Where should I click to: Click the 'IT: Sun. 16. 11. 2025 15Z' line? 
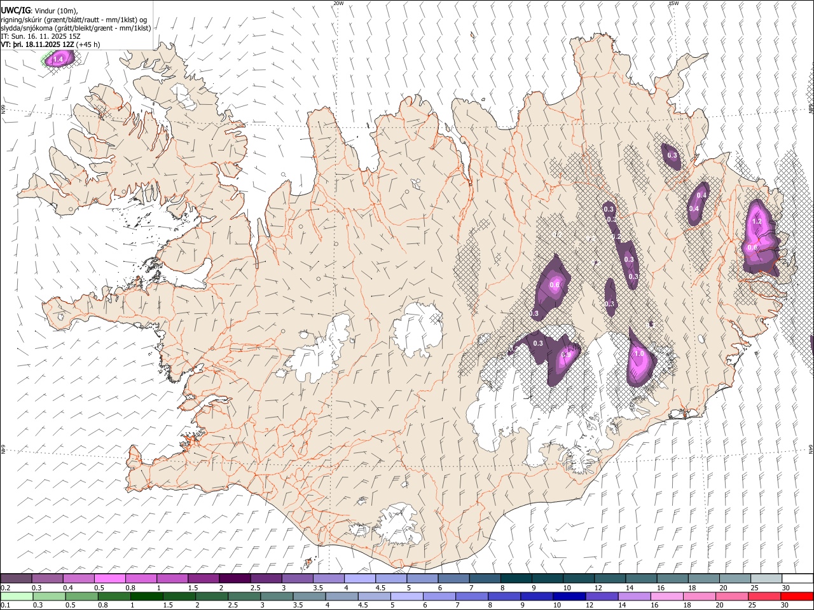point(41,36)
